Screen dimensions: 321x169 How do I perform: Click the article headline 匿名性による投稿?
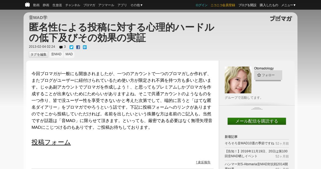[x=122, y=32]
